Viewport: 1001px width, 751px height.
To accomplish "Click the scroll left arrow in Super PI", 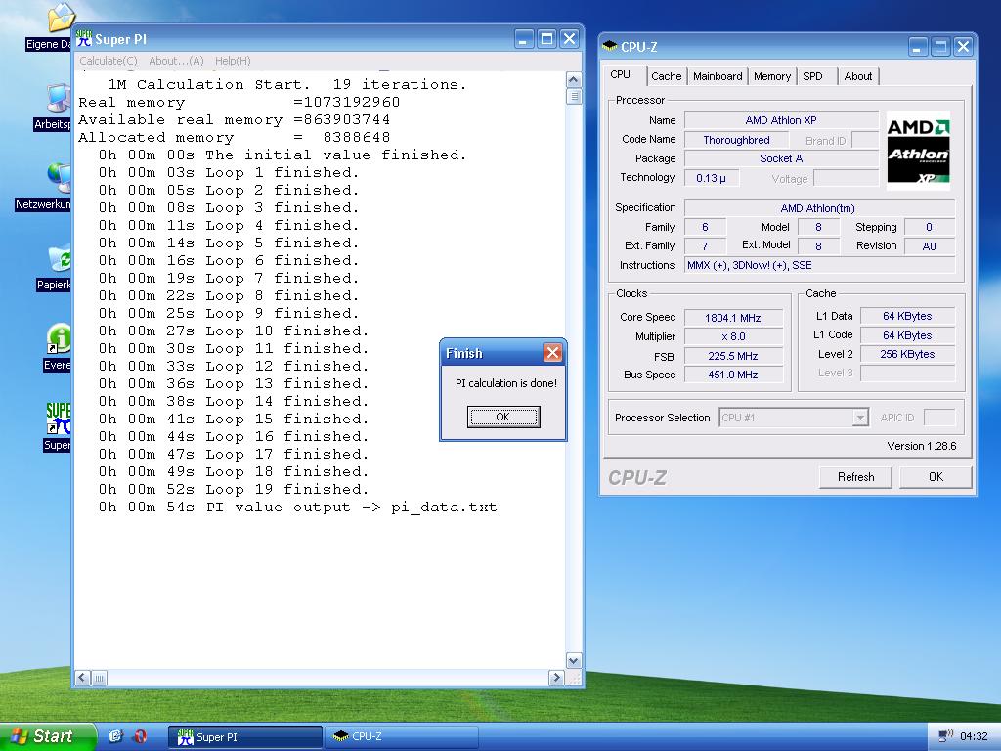I will (x=83, y=678).
